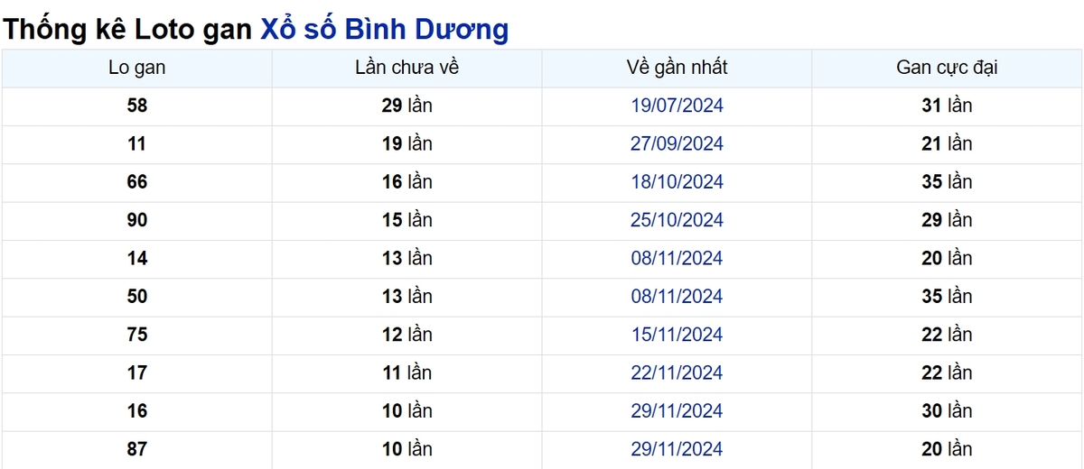Viewport: 1084px width, 469px height.
Task: Select the 'Lo gan' column header
Action: [x=136, y=68]
